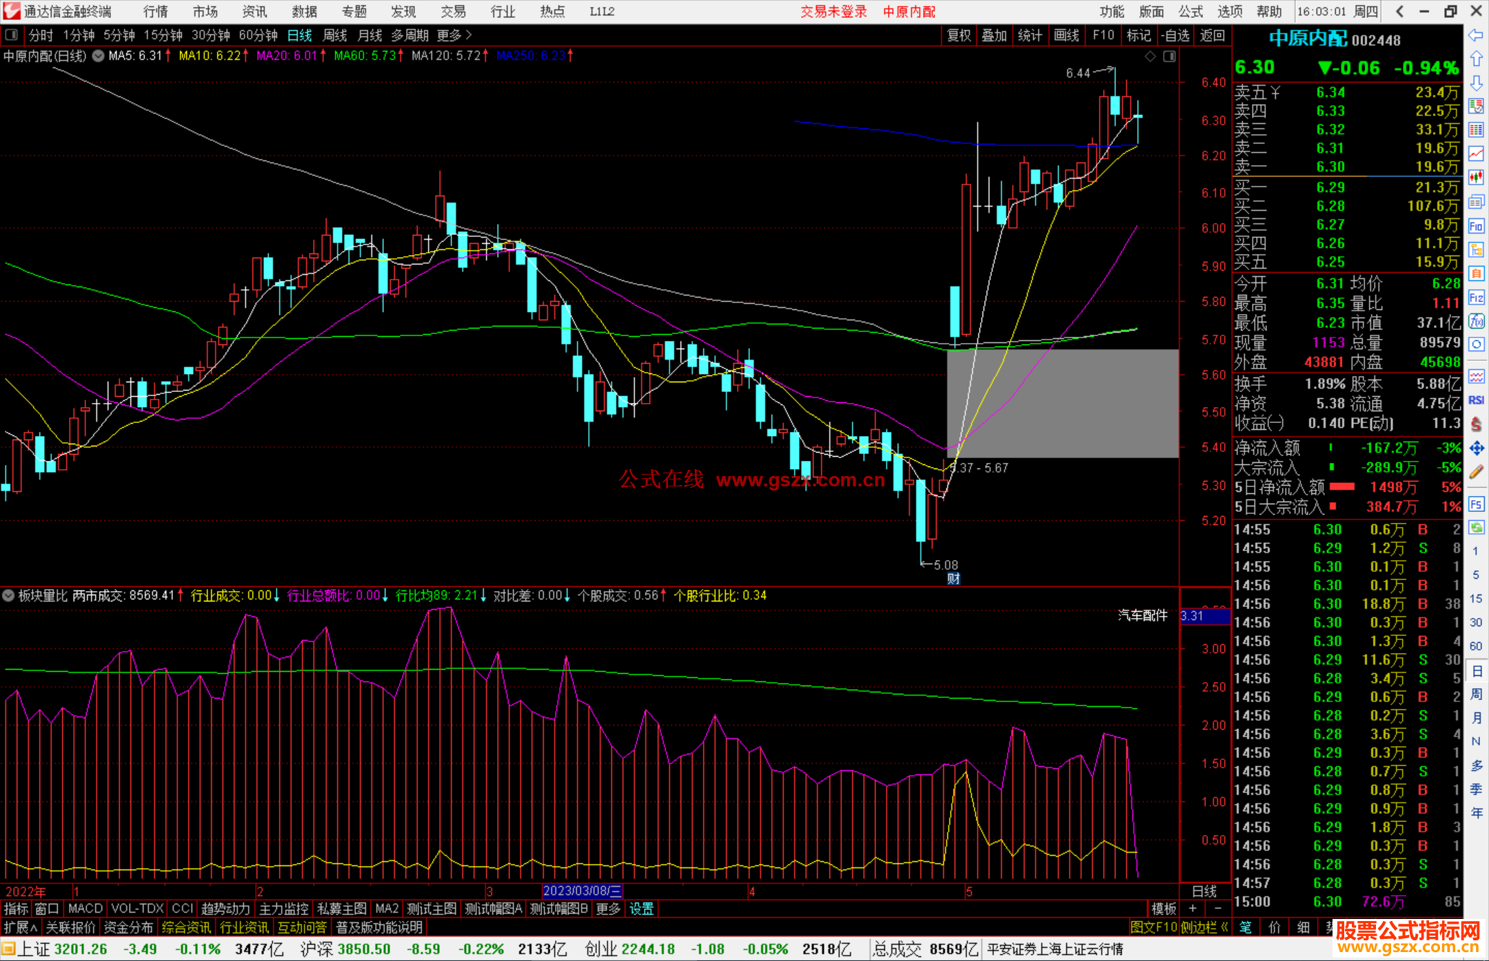Click the RSI indicator sidebar icon

point(1476,400)
